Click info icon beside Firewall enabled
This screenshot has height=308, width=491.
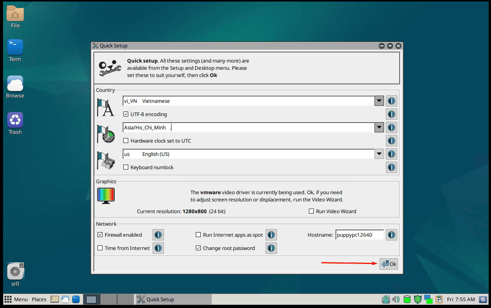(x=158, y=235)
